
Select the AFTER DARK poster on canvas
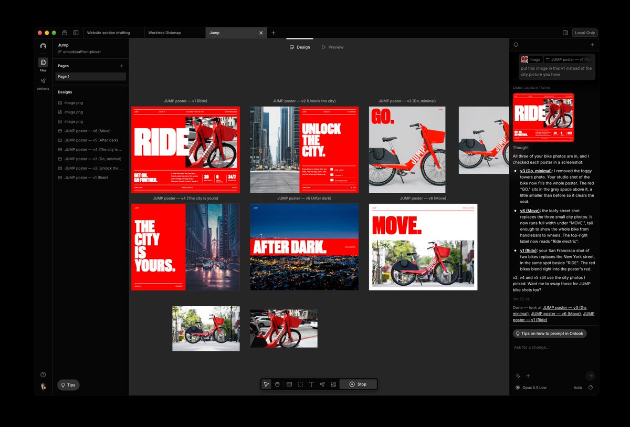tap(304, 247)
